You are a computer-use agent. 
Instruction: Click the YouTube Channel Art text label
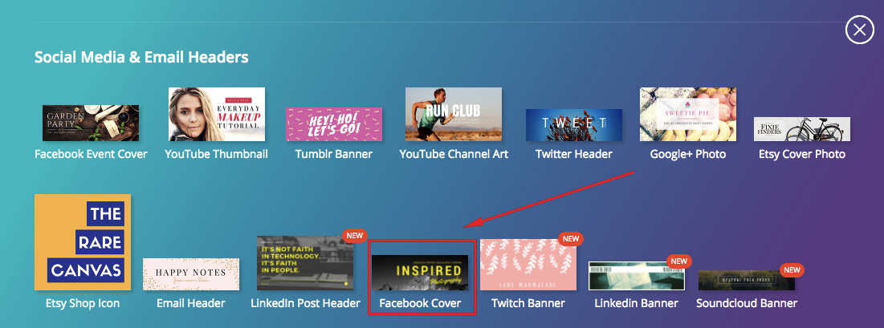(x=454, y=154)
